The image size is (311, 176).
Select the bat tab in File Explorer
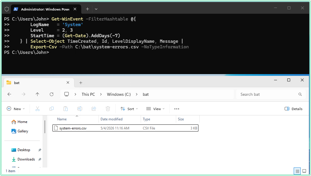point(39,83)
